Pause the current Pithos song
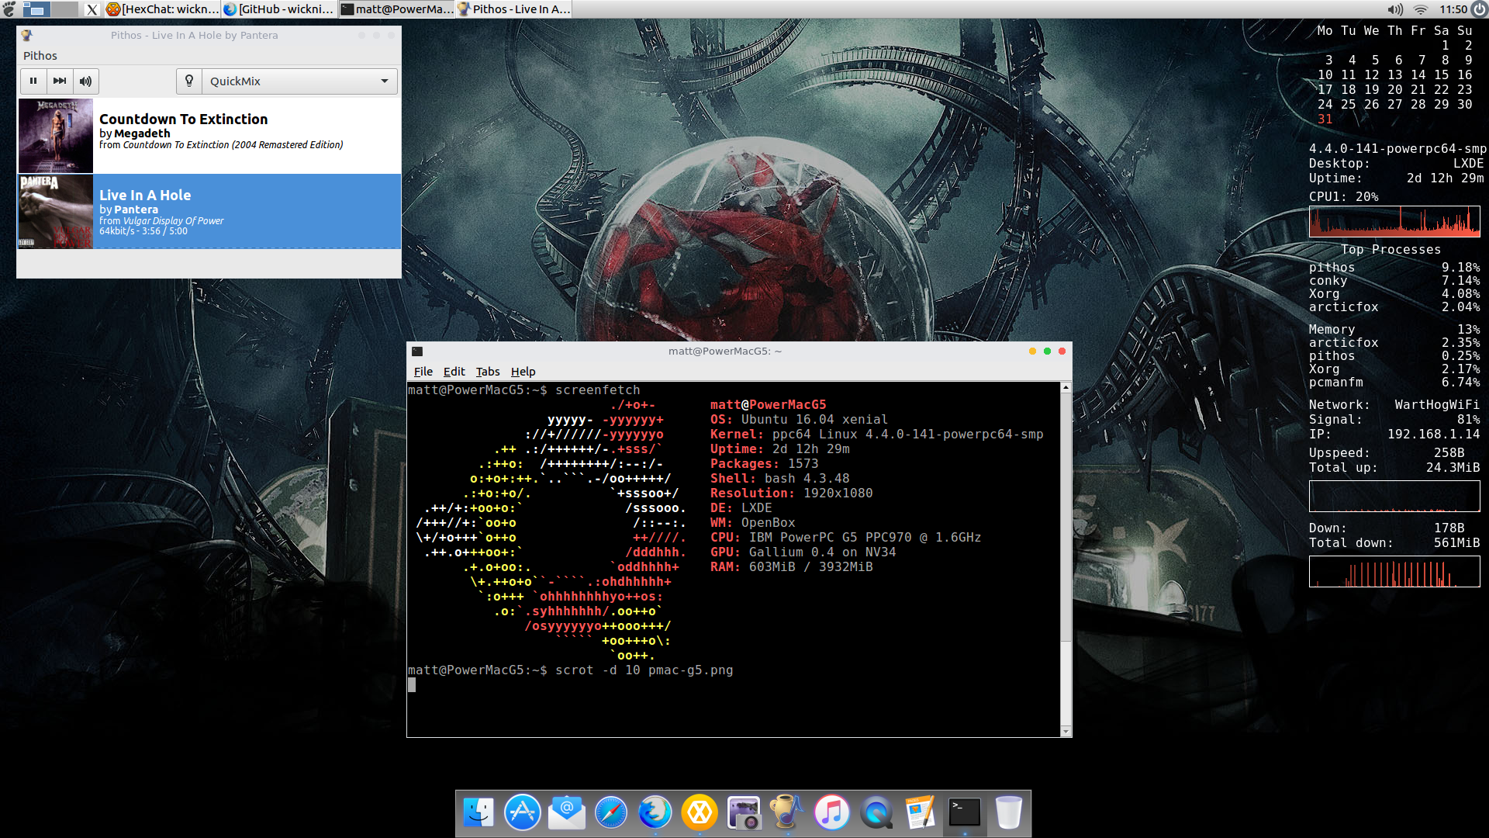The image size is (1489, 838). [33, 81]
